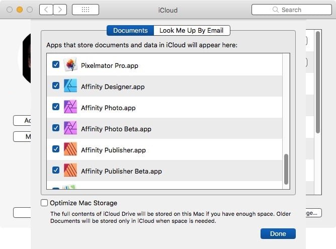Viewport: 336px width, 249px height.
Task: Uncheck the Pixelmator Pro.app checkbox
Action: coord(56,65)
